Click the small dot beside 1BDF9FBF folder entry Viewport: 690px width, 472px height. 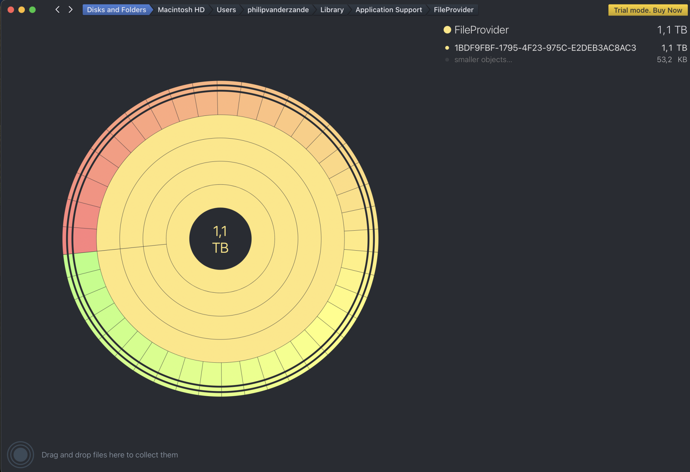point(447,48)
